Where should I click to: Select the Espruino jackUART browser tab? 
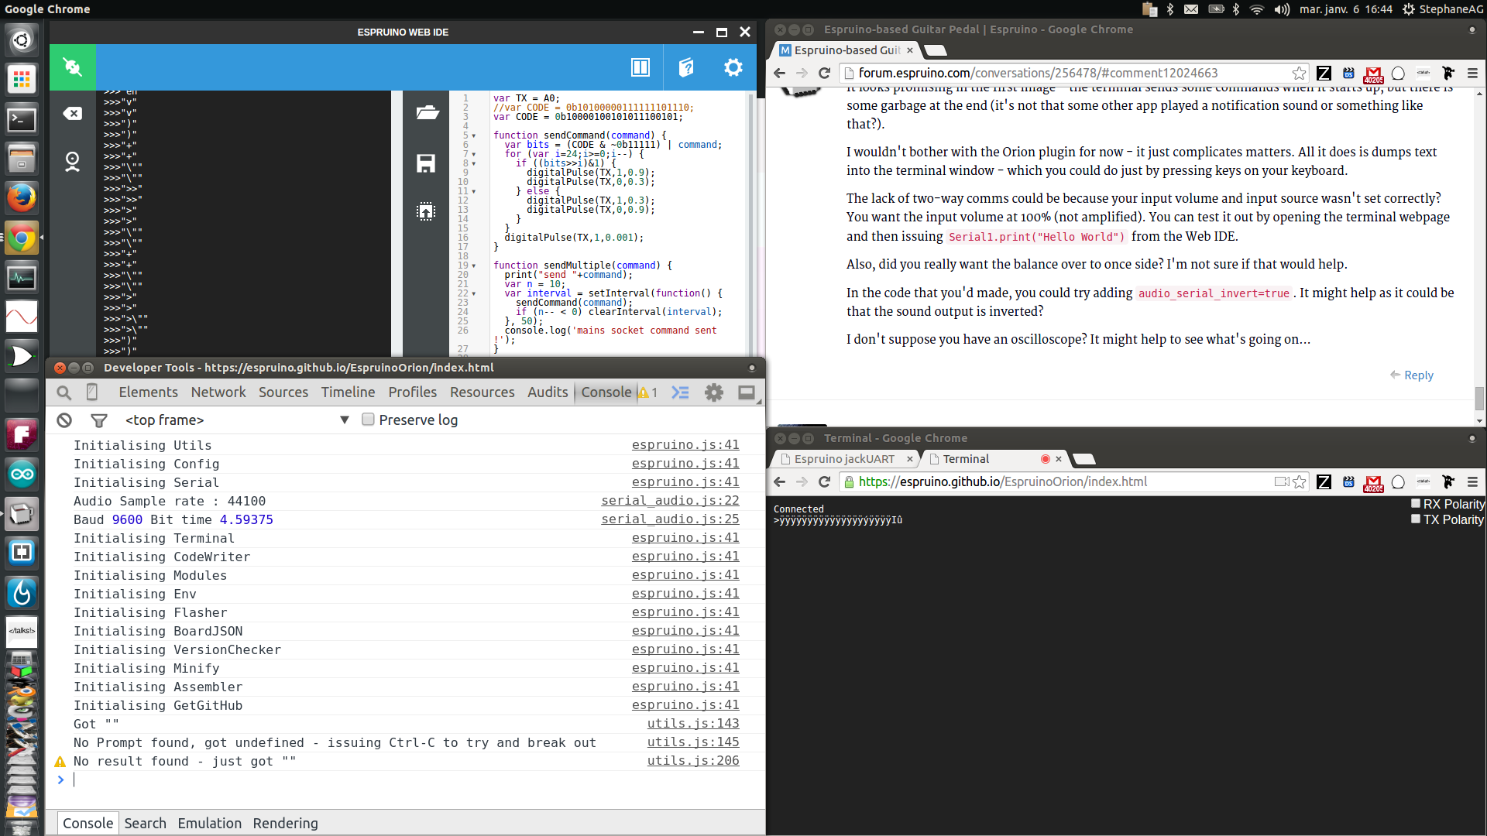[x=845, y=459]
